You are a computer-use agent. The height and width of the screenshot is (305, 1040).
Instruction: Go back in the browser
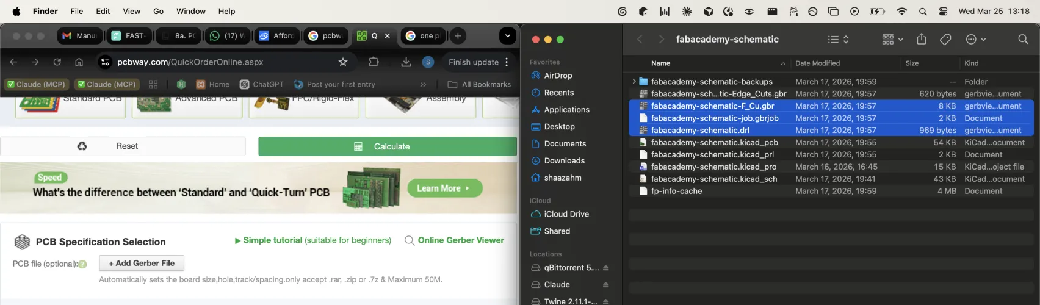[13, 62]
